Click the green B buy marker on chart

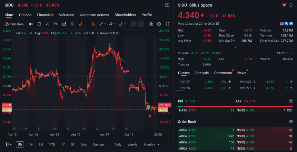point(149,107)
